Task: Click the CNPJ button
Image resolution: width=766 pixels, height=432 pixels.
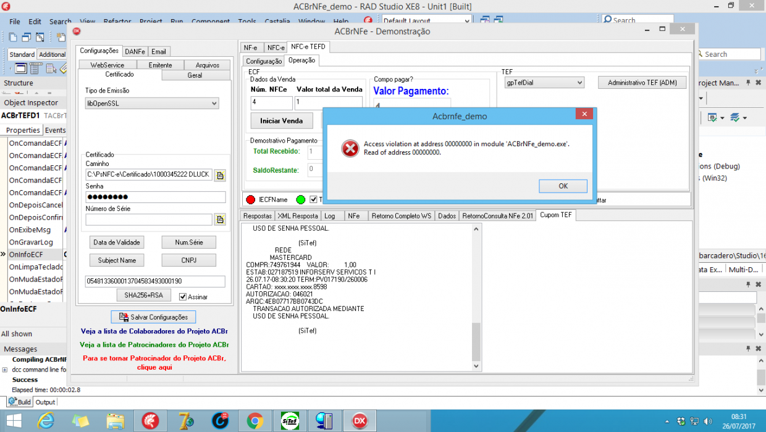Action: click(x=189, y=260)
